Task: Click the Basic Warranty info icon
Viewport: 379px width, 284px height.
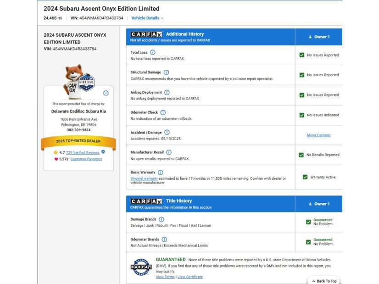Action: [x=161, y=173]
